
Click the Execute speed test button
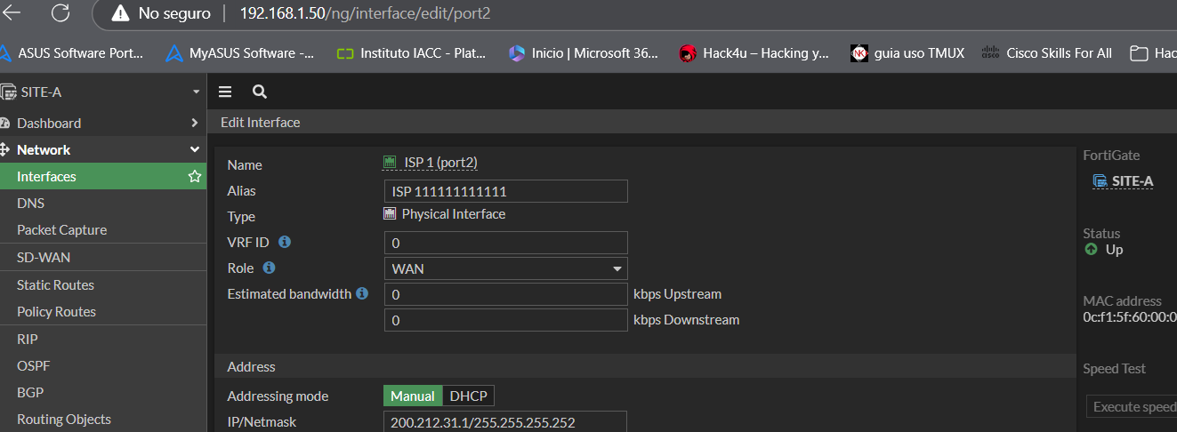(x=1131, y=407)
